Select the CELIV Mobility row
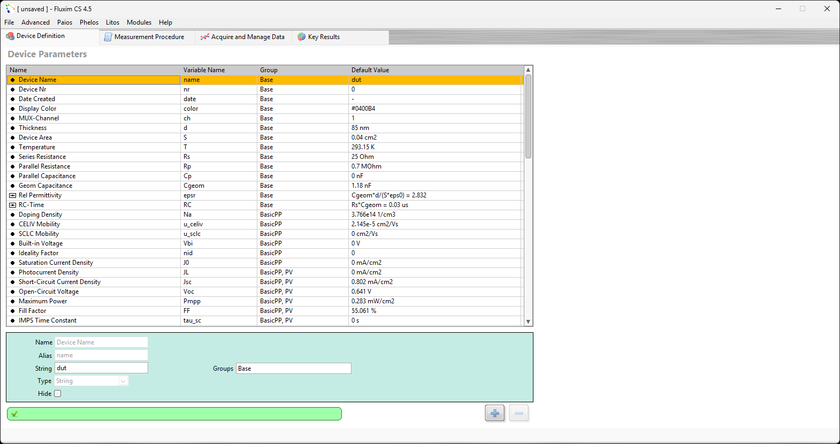Screen dimensions: 840x444 [x=265, y=224]
